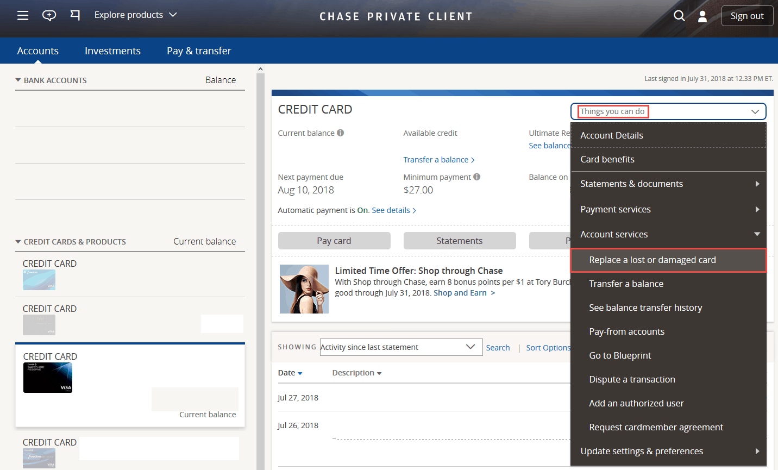Click the Pay card button
The image size is (778, 470).
334,241
